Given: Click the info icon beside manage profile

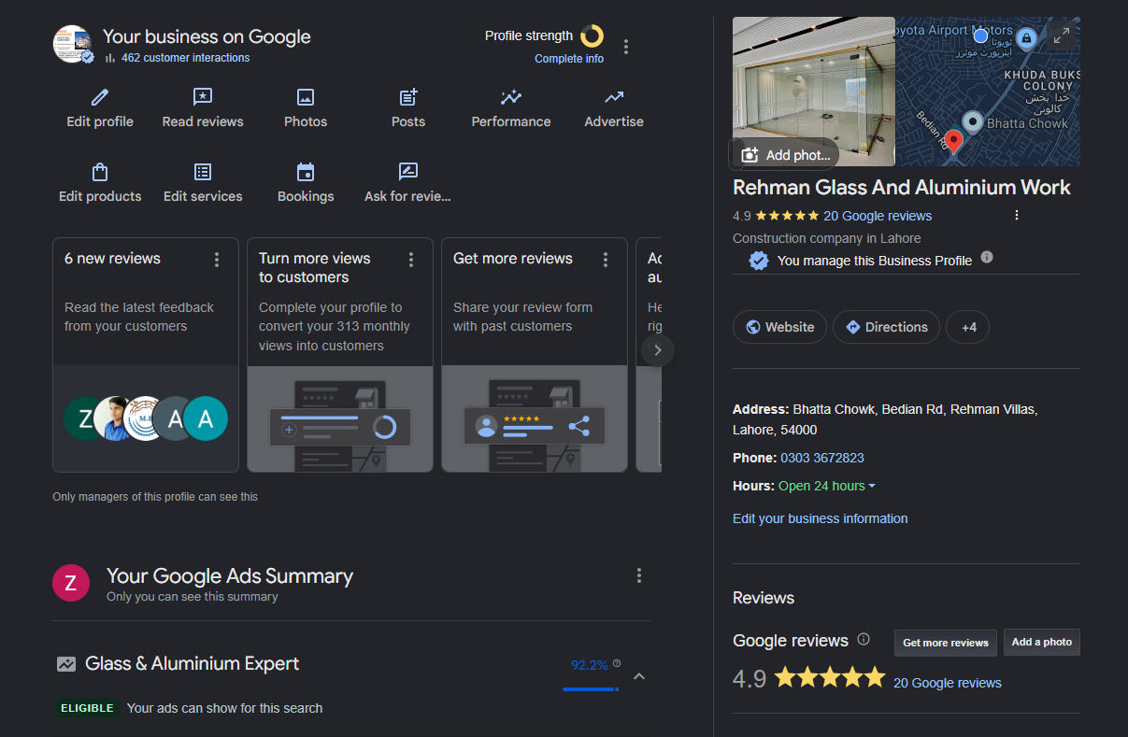Looking at the screenshot, I should [x=987, y=258].
